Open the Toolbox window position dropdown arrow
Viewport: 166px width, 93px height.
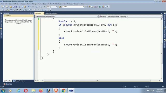point(29,13)
